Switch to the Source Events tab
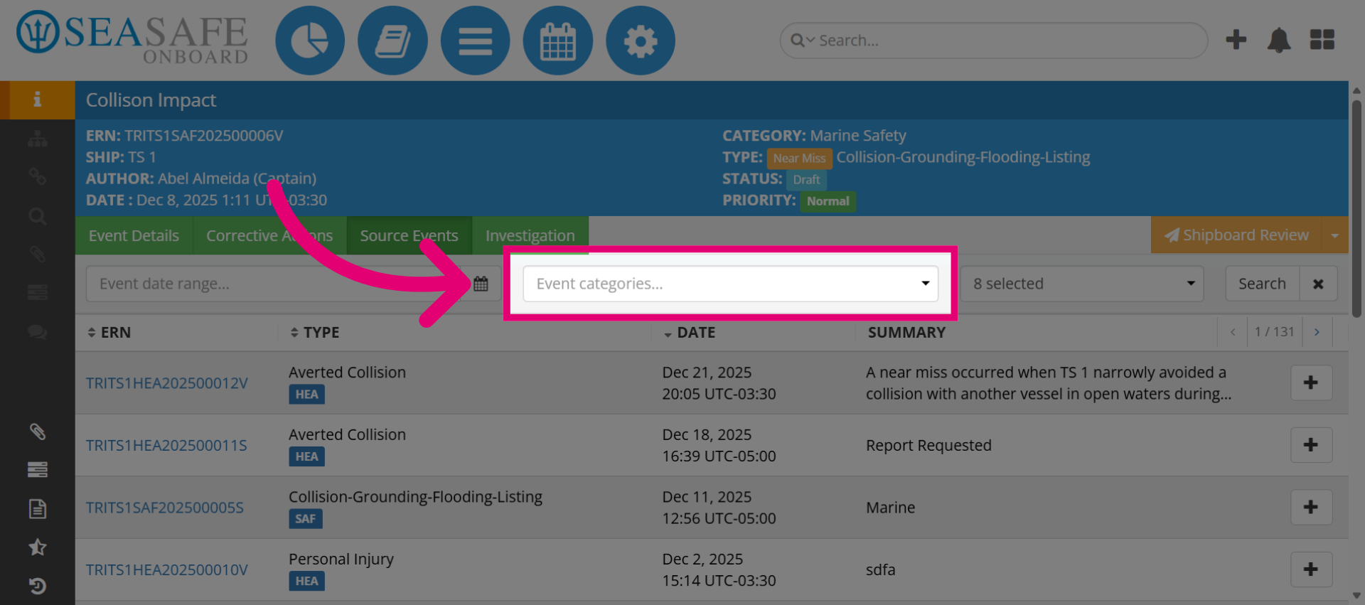Screen dimensions: 1365x605 pyautogui.click(x=409, y=235)
